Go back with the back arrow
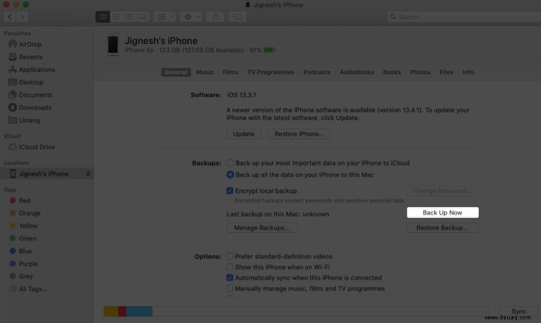Screen dimensions: 541x323 click(x=10, y=16)
